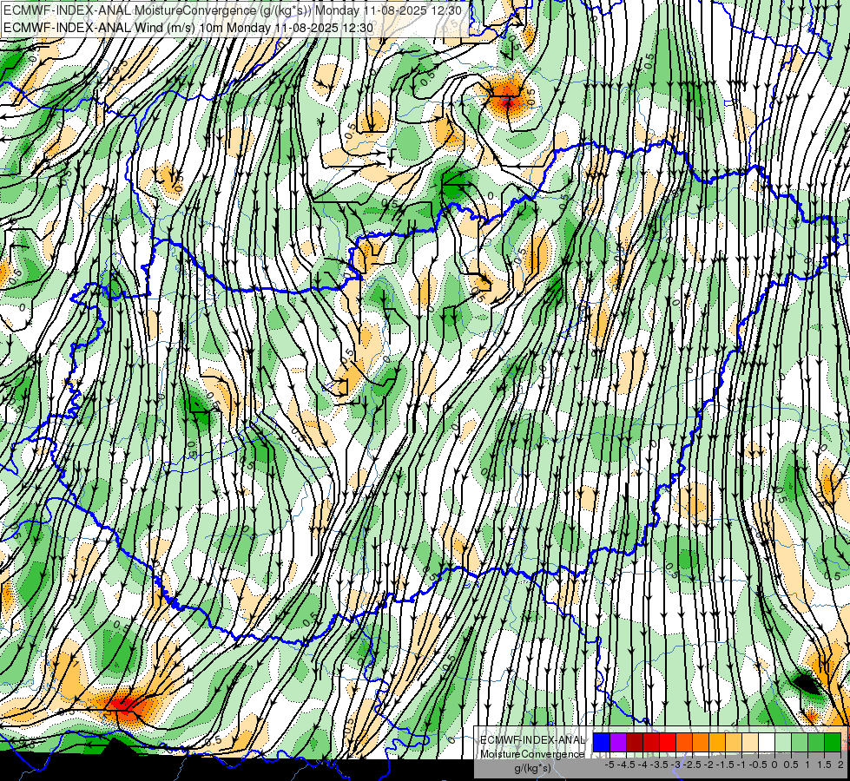Click the purple swatch in the legend
Viewport: 850px width, 781px height.
[618, 742]
